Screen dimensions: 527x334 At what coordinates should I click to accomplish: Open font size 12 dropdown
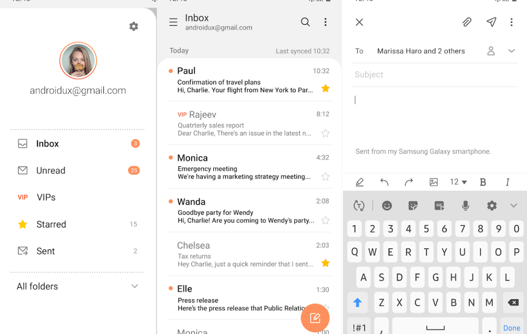pos(458,182)
